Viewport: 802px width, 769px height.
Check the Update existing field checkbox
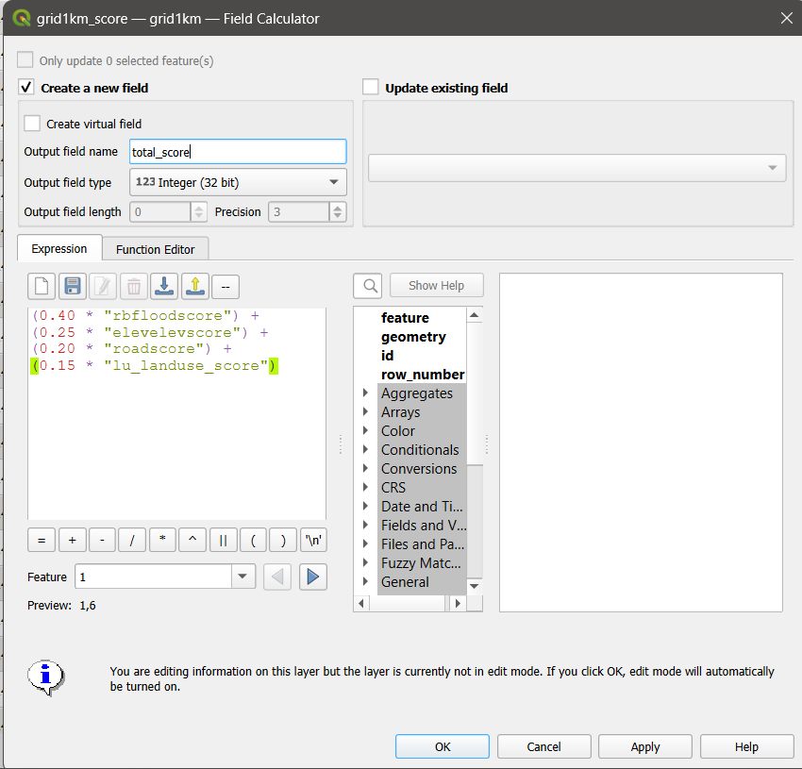[x=371, y=88]
